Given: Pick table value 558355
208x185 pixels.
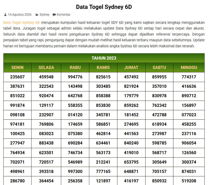Looking at the screenshot, I should coord(75,106).
